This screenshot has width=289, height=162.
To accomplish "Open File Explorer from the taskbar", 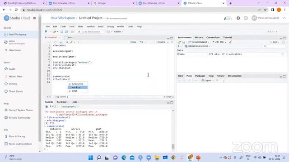I will (x=157, y=157).
